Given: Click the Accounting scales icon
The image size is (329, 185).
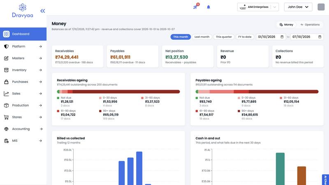Looking at the screenshot, I should [x=6, y=129].
